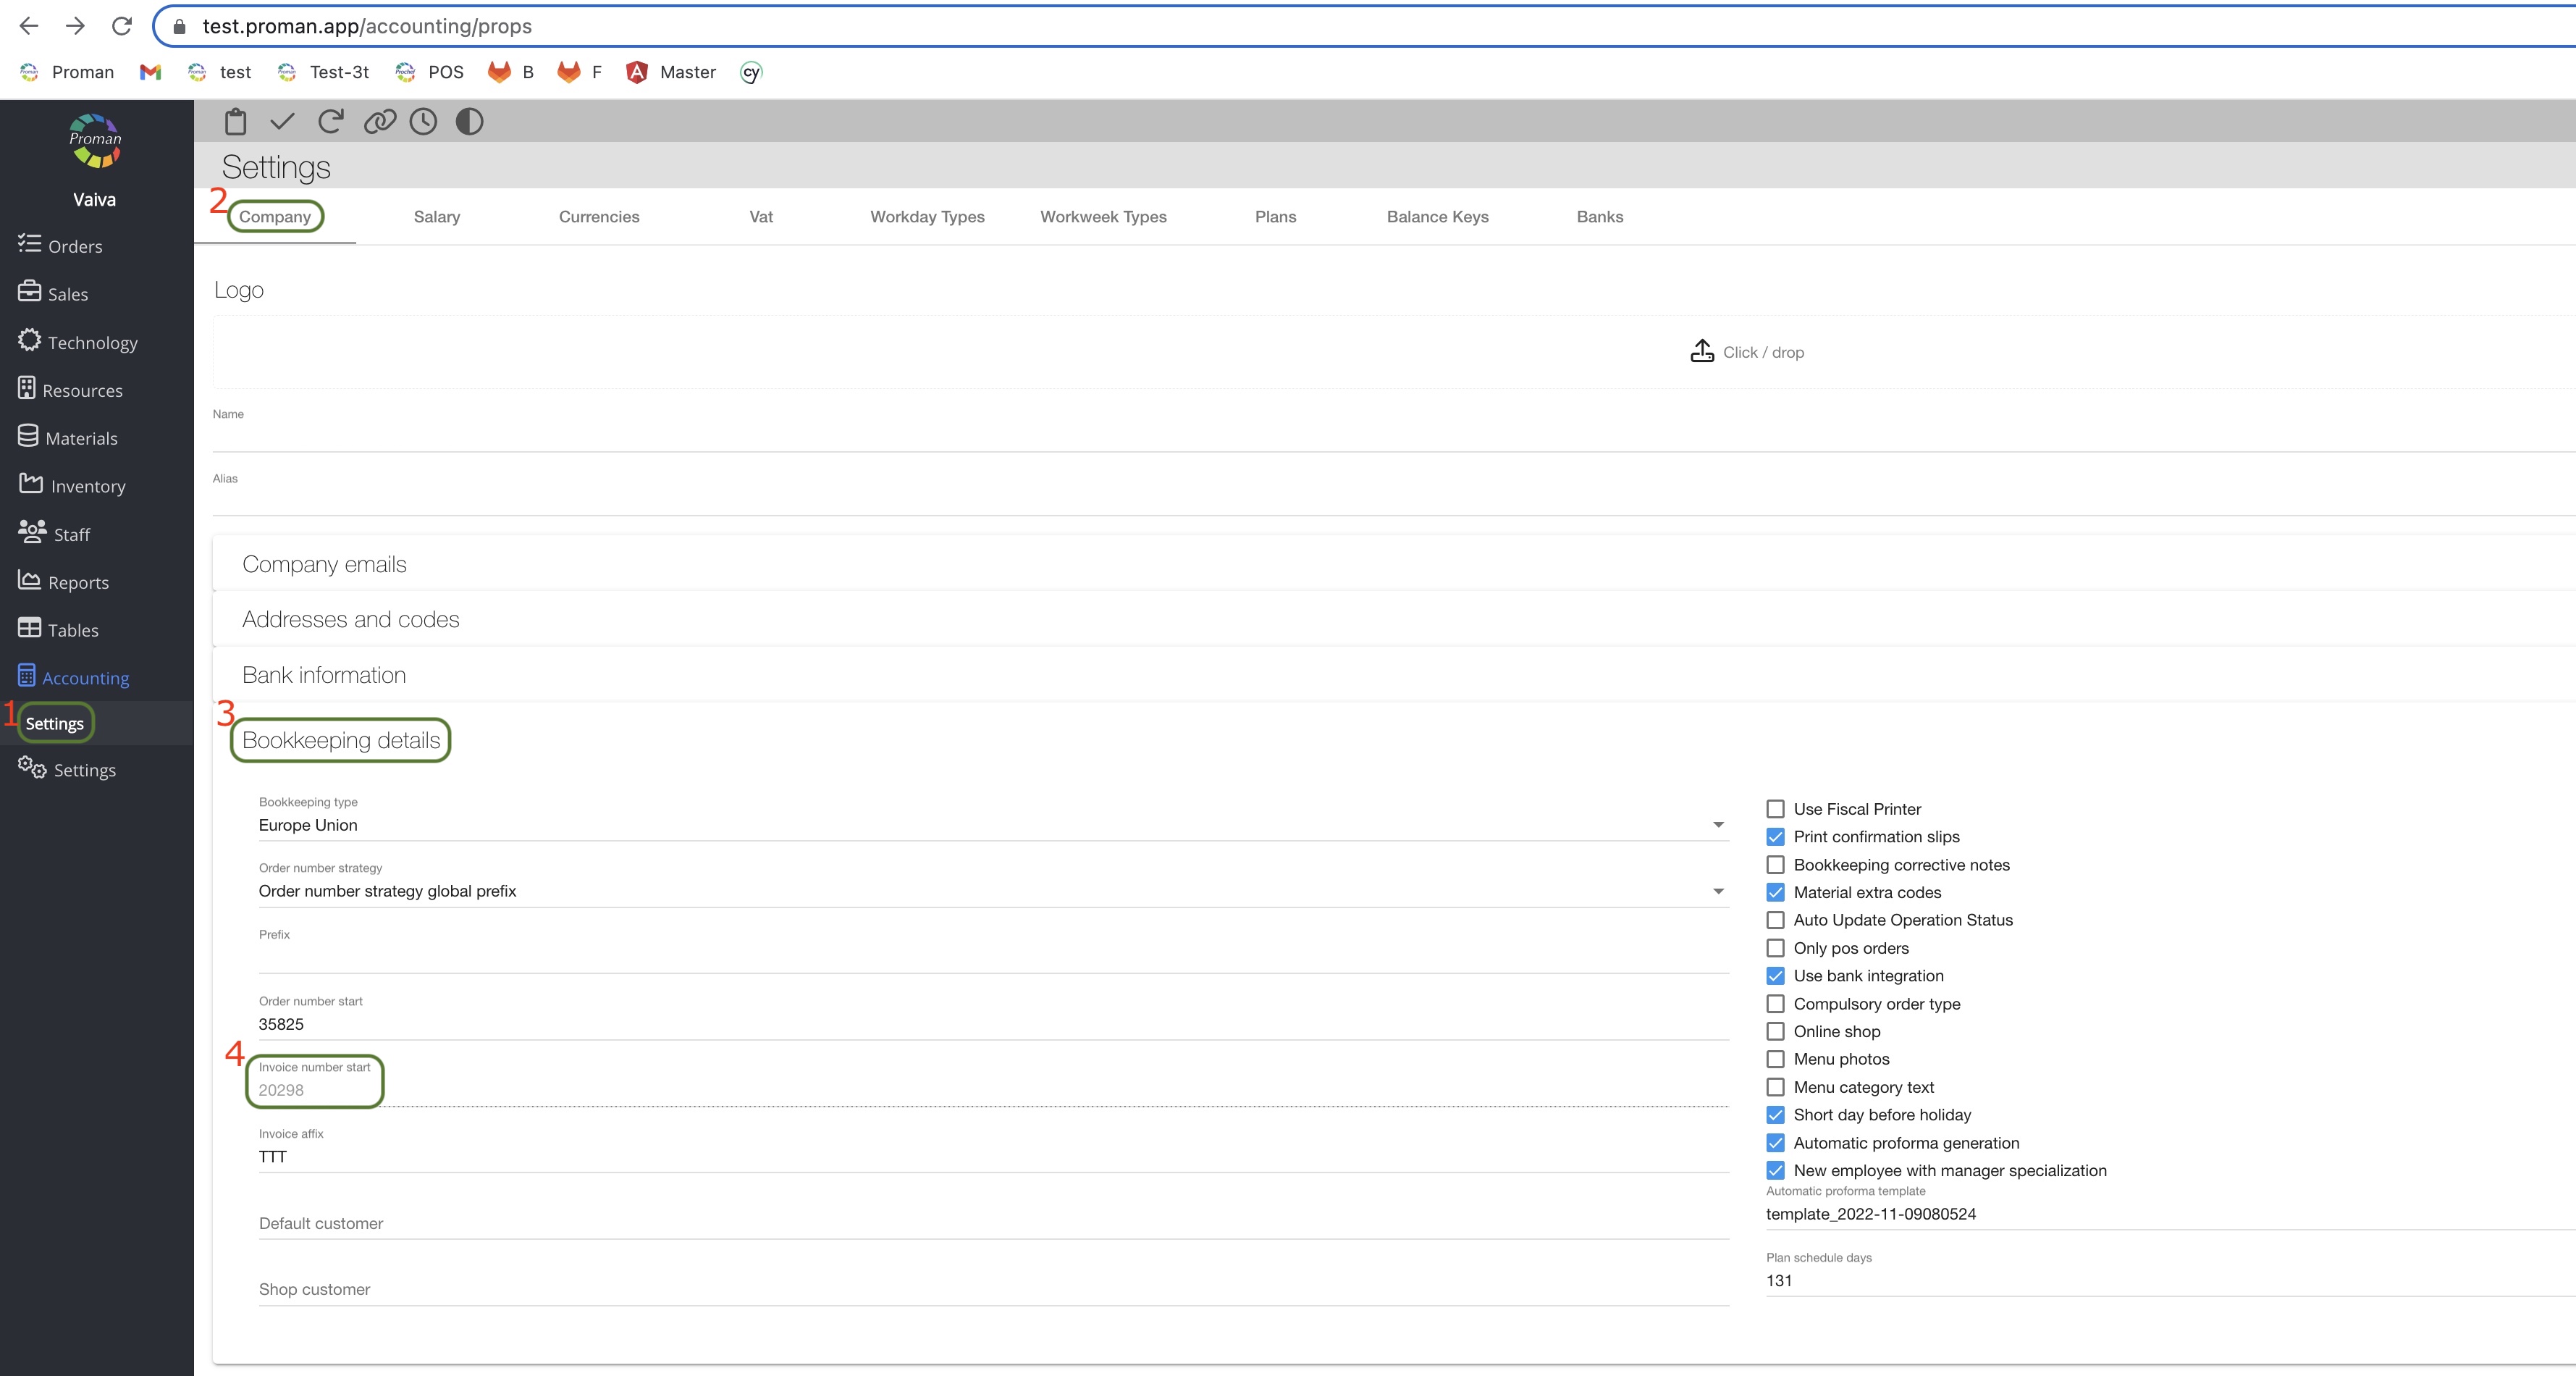This screenshot has width=2576, height=1376.
Task: Click the logo upload icon
Action: (x=1701, y=352)
